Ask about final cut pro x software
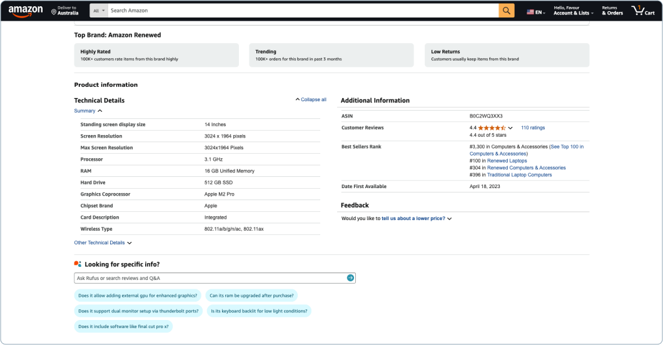Viewport: 663px width, 345px height. pyautogui.click(x=123, y=326)
